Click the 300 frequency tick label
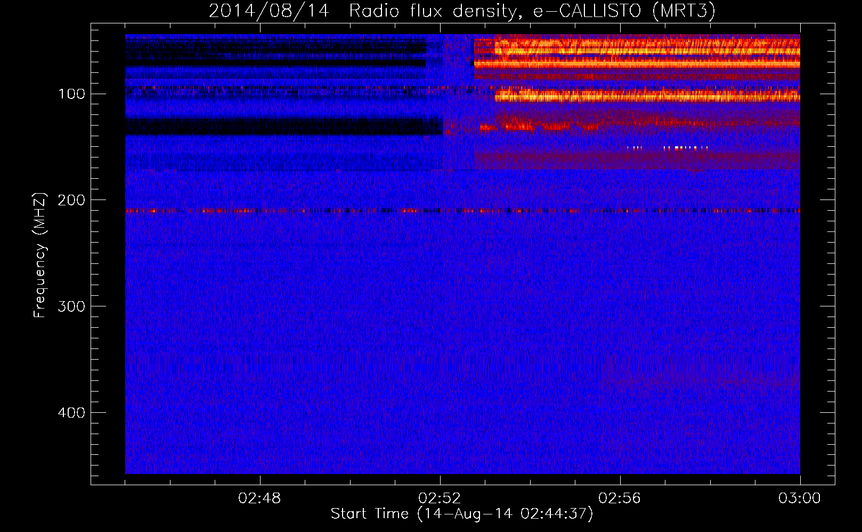This screenshot has width=862, height=532. 71,307
